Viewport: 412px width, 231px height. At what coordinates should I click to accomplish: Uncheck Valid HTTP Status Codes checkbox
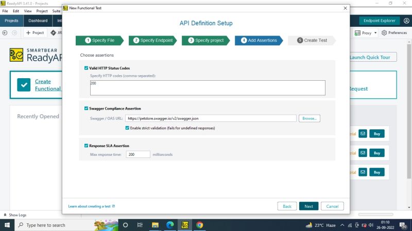(86, 68)
